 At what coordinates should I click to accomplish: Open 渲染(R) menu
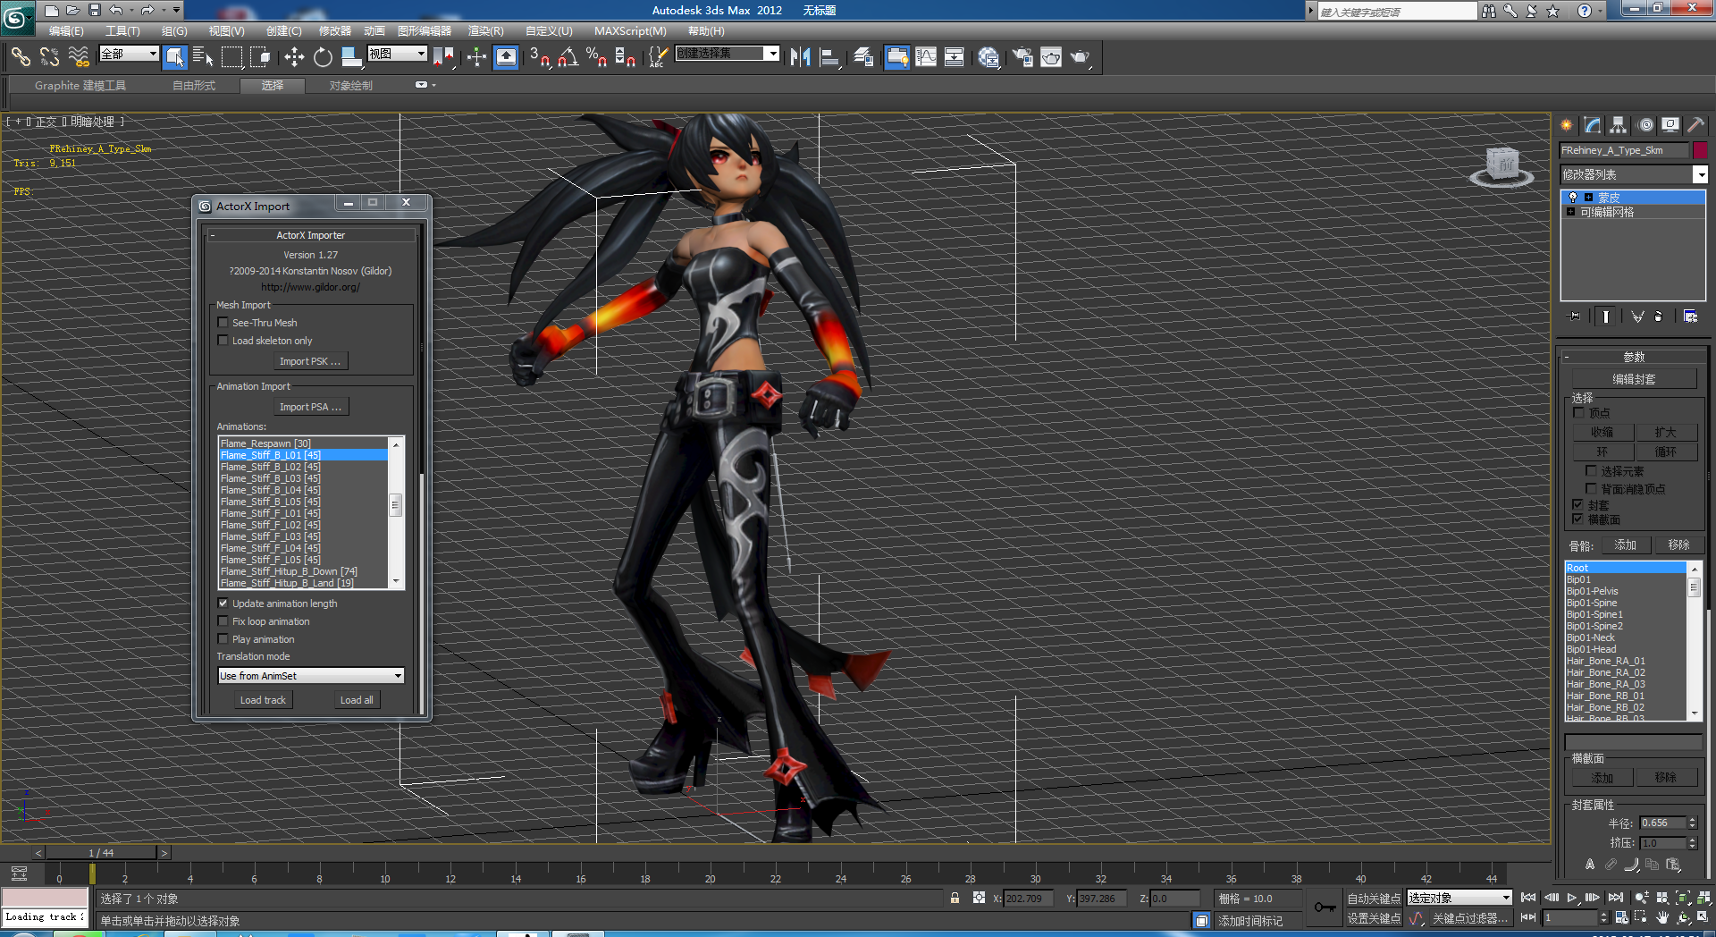point(486,31)
